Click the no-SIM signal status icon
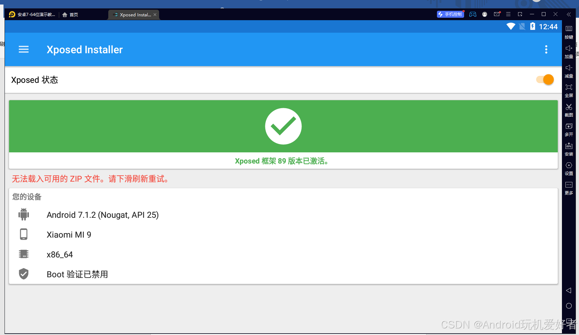579x335 pixels. click(522, 26)
